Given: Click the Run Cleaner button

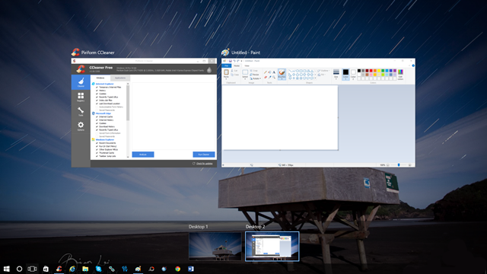Looking at the screenshot, I should coord(204,155).
